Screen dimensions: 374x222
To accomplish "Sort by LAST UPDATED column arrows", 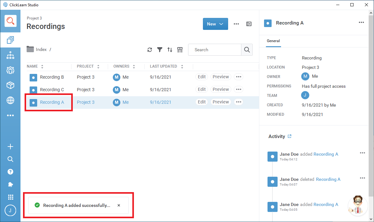I will coord(182,67).
